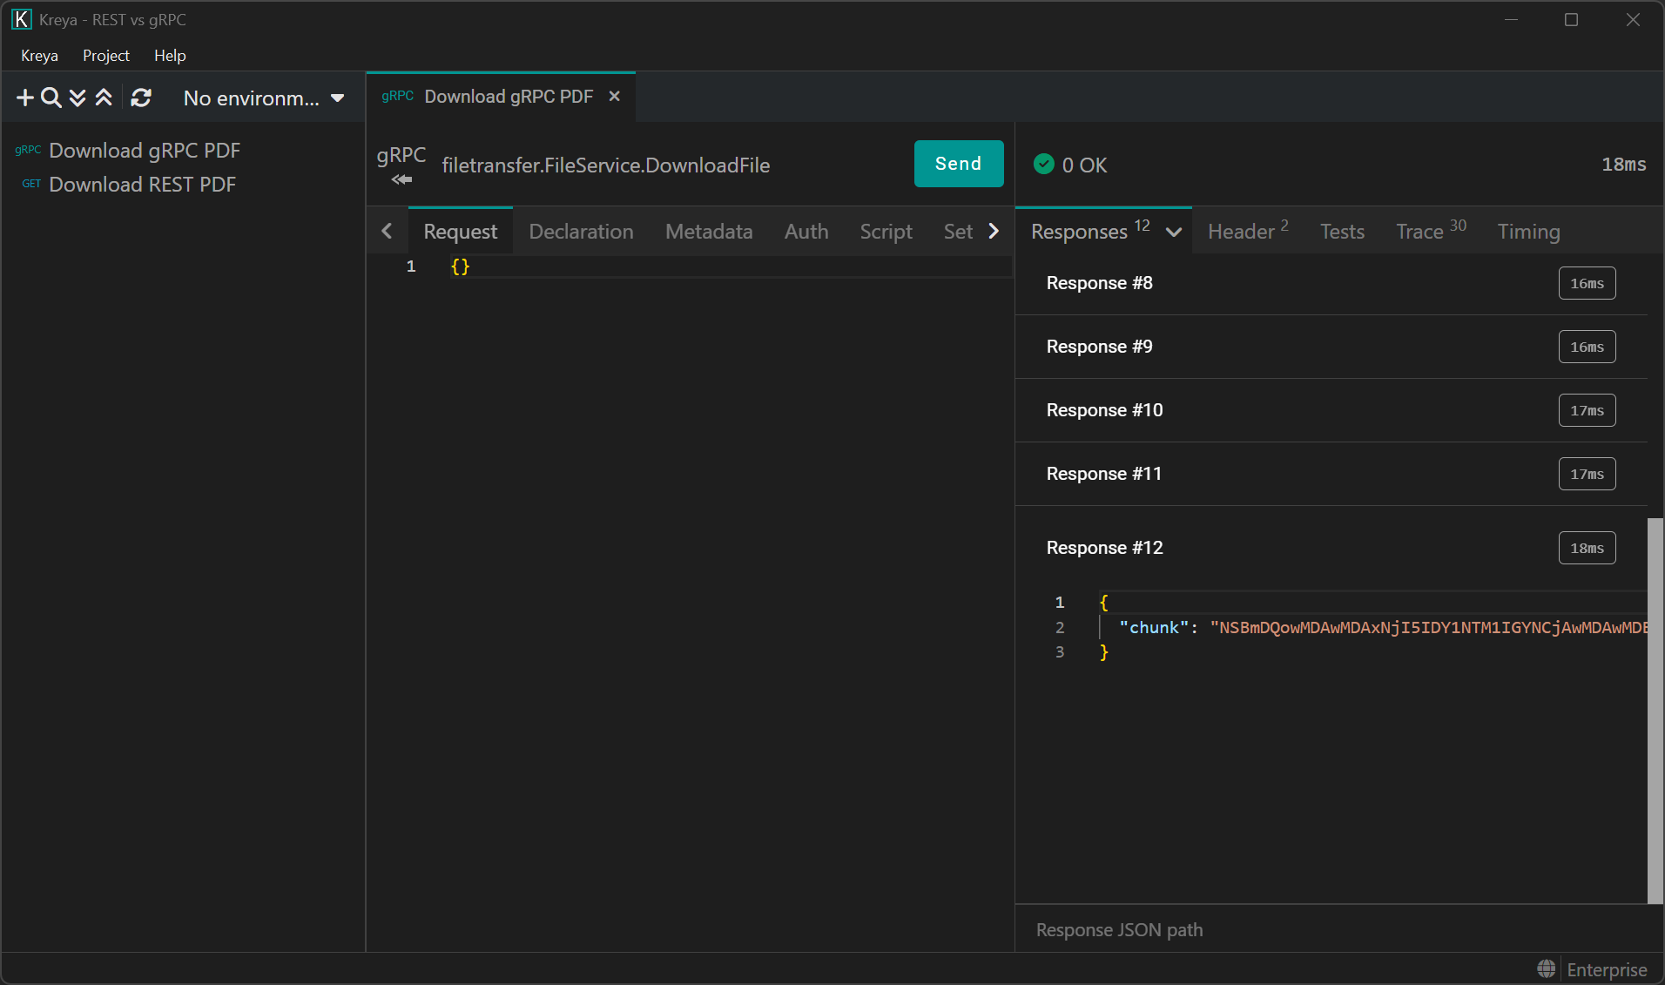The height and width of the screenshot is (985, 1665).
Task: Collapse all items with double-up chevron icon
Action: (104, 98)
